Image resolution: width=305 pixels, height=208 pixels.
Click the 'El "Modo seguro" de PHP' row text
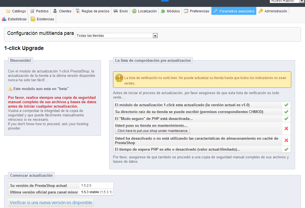154,119
